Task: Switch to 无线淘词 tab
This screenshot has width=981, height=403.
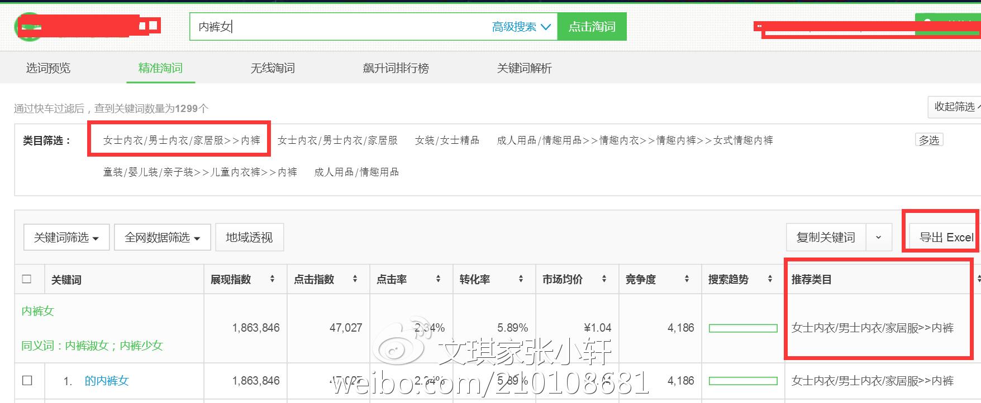Action: click(273, 68)
